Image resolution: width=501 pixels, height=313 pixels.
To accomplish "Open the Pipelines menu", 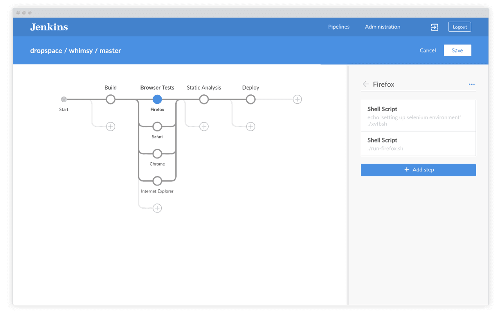I will (339, 27).
